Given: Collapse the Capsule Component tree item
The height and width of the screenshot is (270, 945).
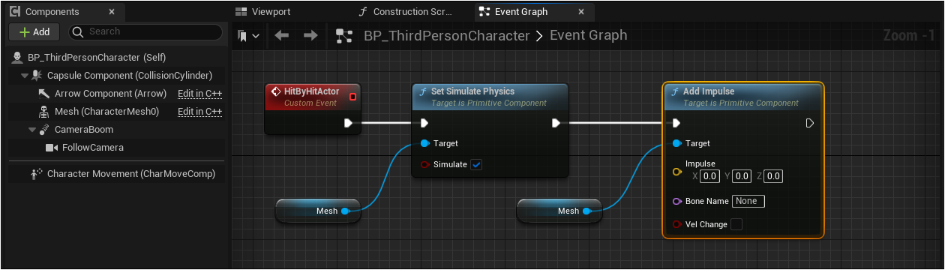Looking at the screenshot, I should pyautogui.click(x=25, y=76).
